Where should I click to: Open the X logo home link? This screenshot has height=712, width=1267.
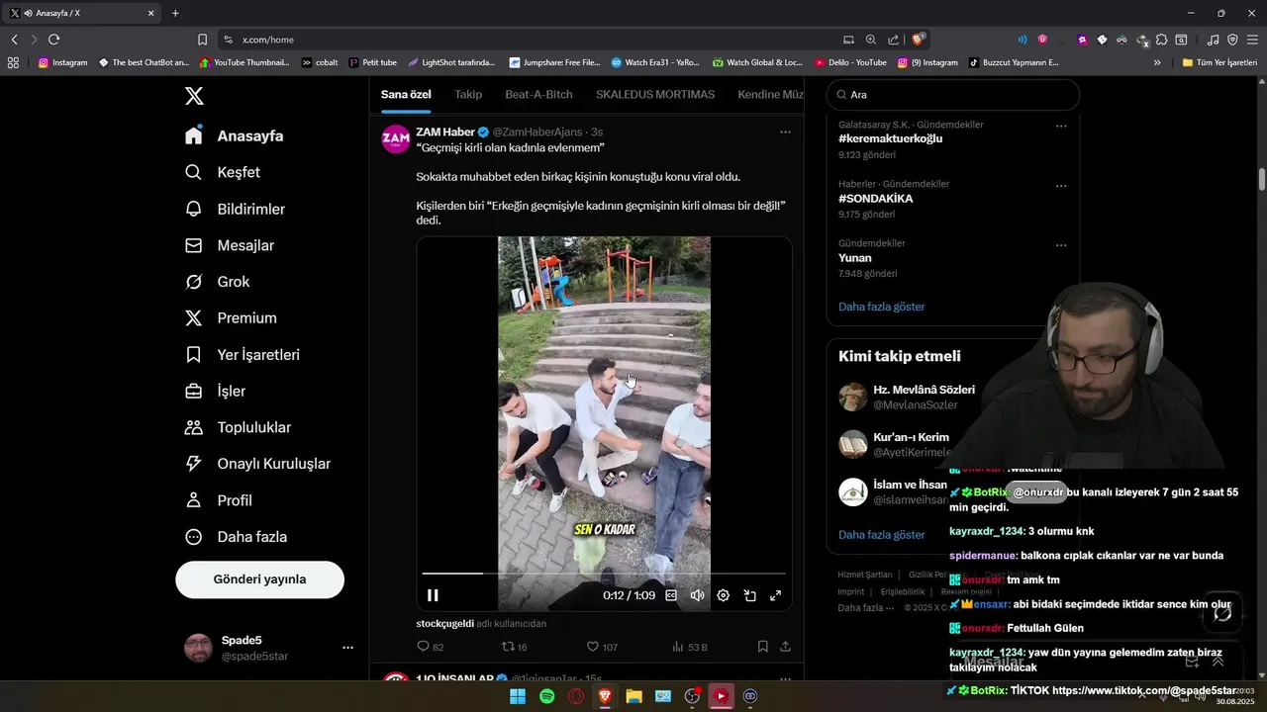click(x=194, y=96)
